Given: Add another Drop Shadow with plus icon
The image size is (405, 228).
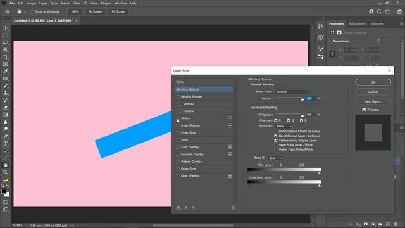Looking at the screenshot, I should 230,176.
